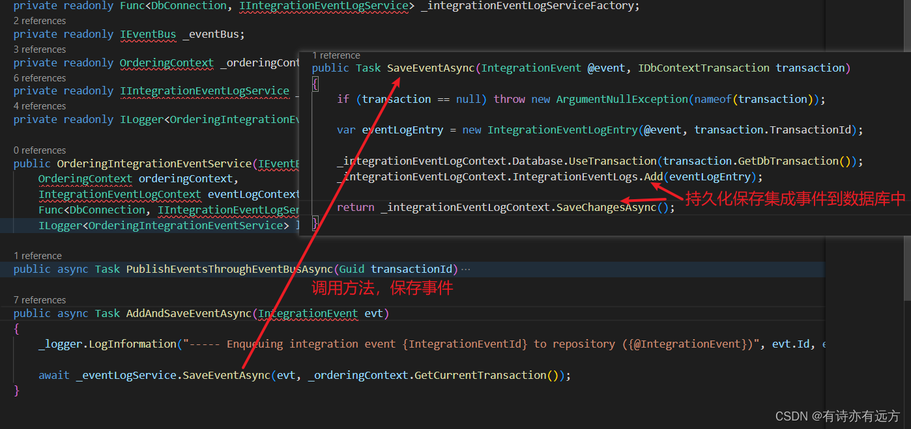The width and height of the screenshot is (911, 429).
Task: Open "1 reference" CodeLens above PublishEventsThroughEventBusAsync
Action: pos(38,256)
